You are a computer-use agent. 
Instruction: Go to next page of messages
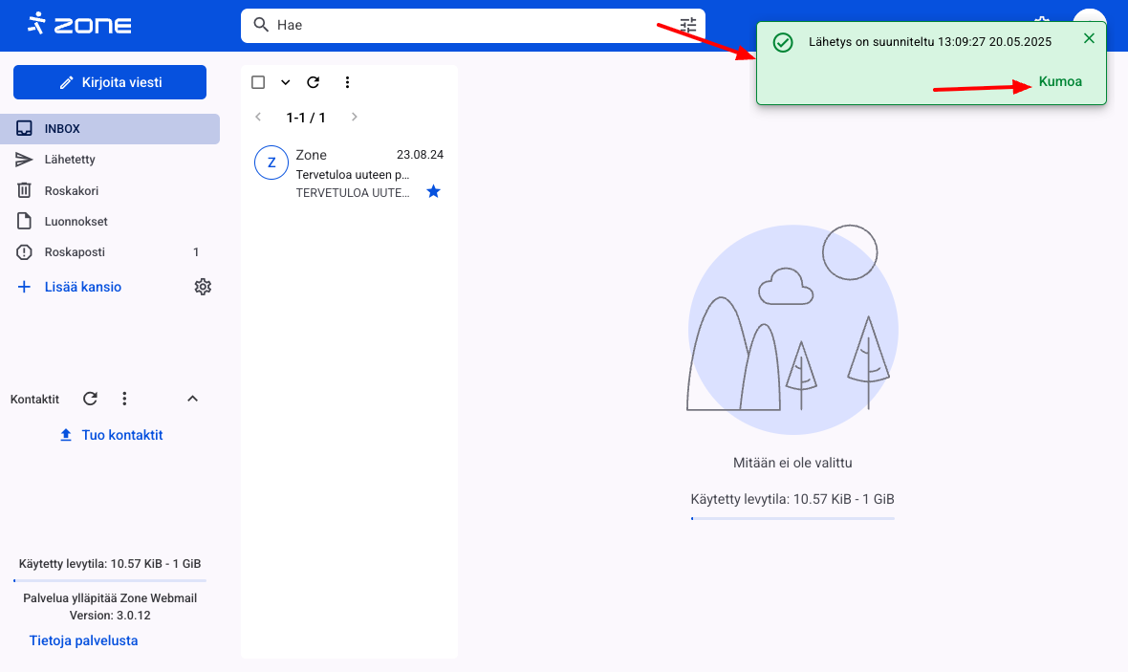tap(354, 118)
